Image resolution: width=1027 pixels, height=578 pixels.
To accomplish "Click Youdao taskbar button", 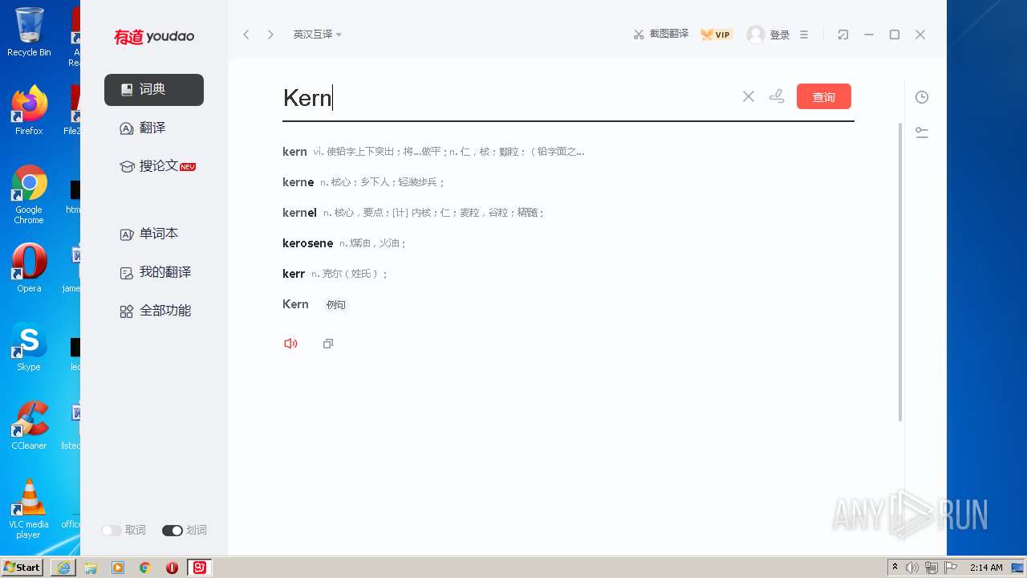I will coord(200,568).
